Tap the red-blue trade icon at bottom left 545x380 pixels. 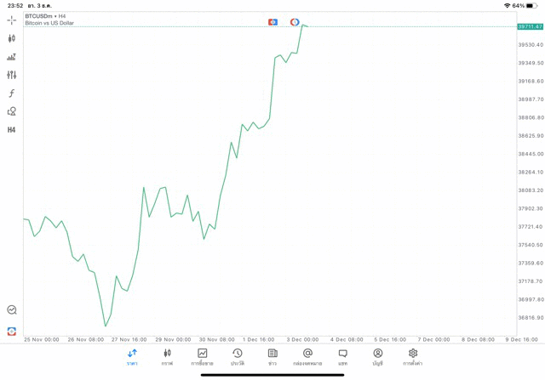12,332
